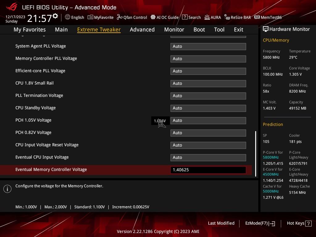Click CPU Input Voltage Reset Voltage label
316x237 pixels.
pos(47,145)
